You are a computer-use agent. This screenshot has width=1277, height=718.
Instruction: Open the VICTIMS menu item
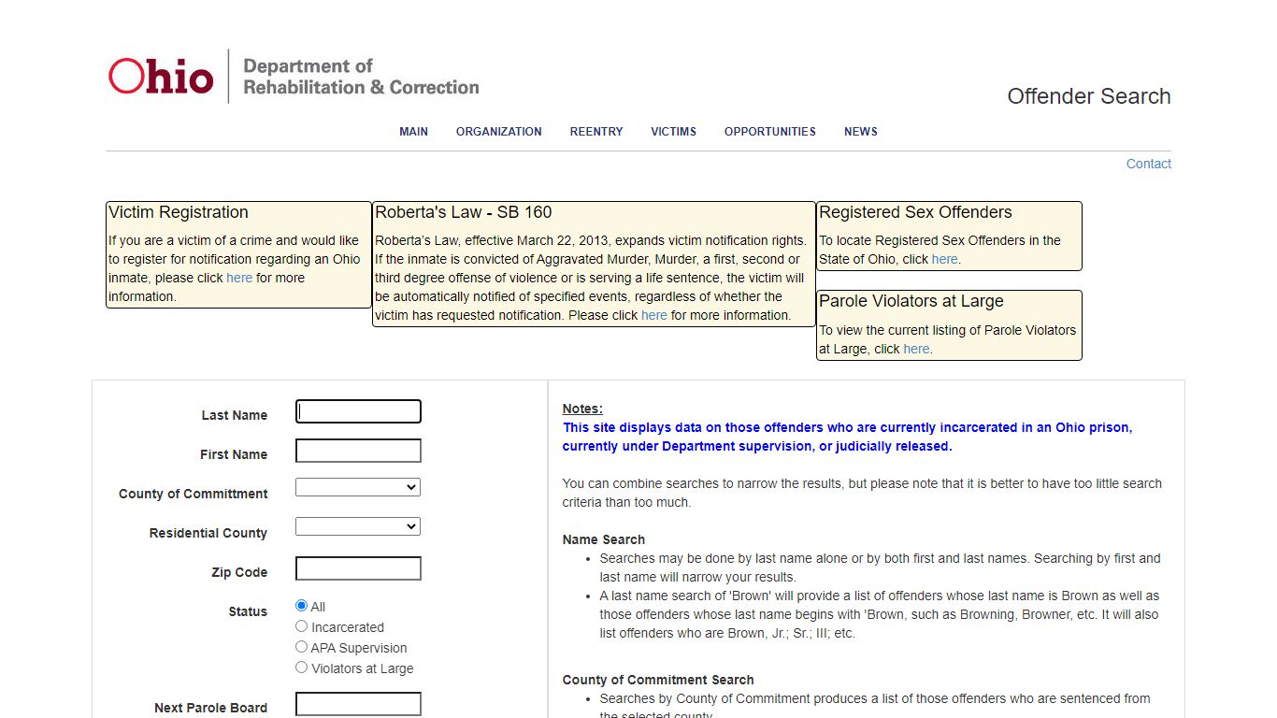(673, 132)
